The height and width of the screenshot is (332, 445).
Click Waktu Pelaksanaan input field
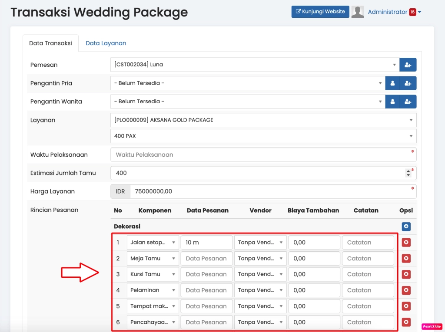coord(261,154)
